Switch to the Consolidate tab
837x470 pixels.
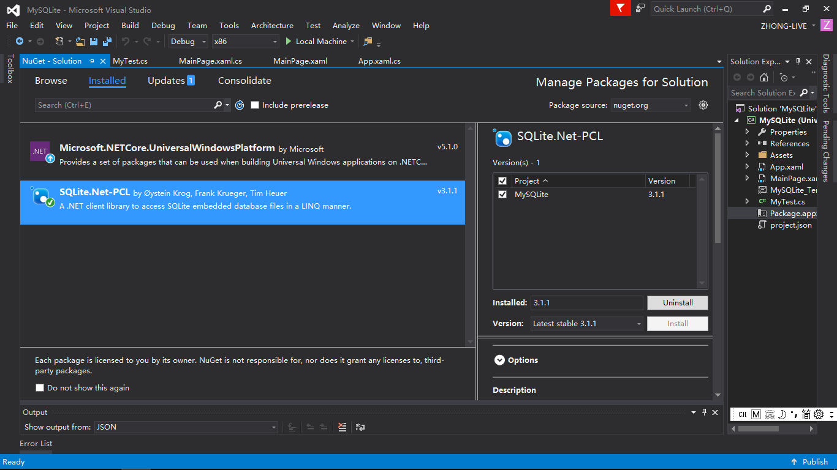(244, 81)
